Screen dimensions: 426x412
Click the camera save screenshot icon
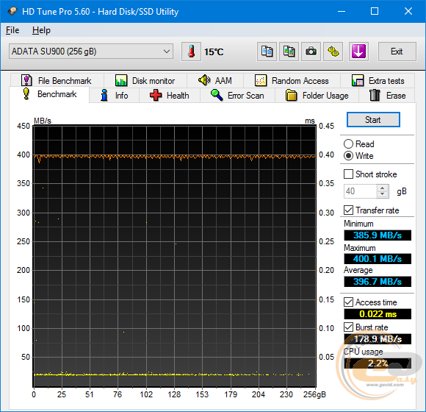311,51
